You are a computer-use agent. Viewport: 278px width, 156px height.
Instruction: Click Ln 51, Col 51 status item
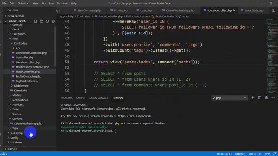(224, 154)
